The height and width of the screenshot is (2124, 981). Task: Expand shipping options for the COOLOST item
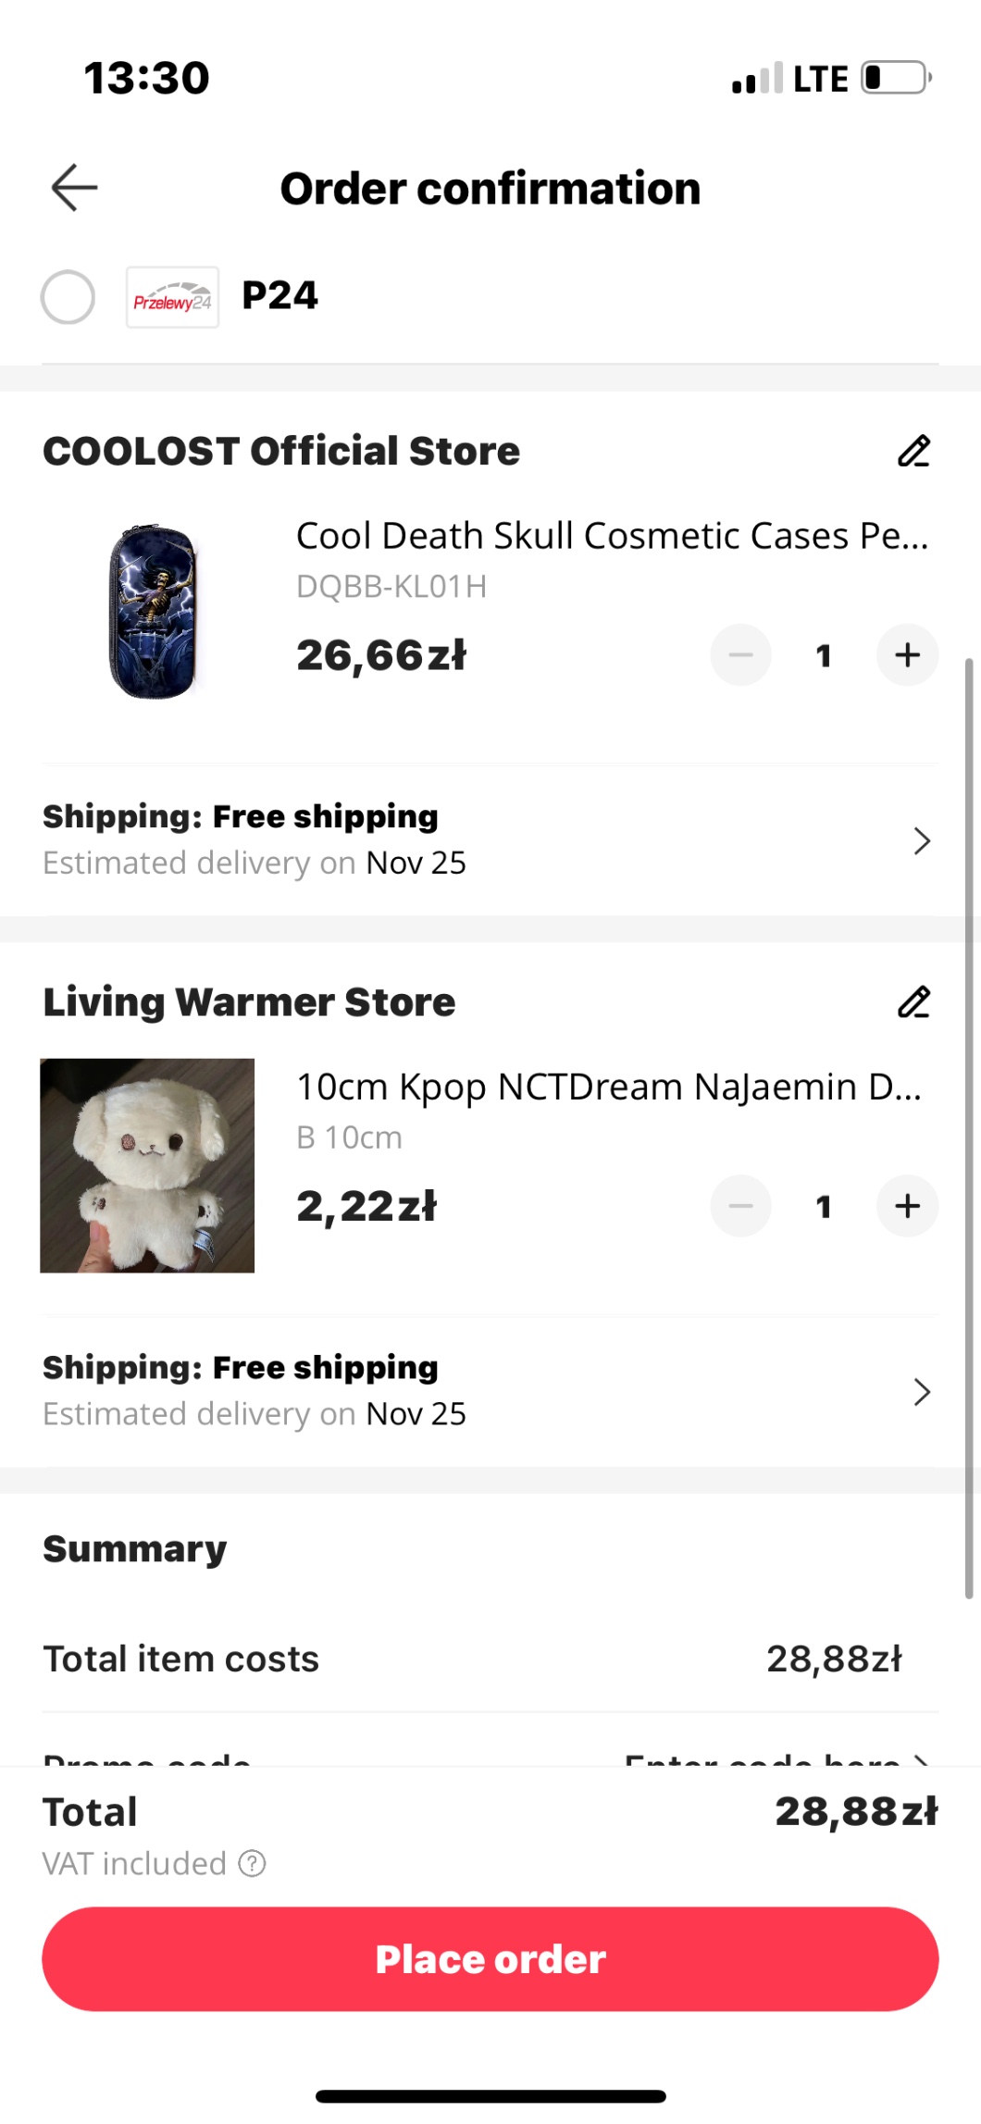coord(921,840)
